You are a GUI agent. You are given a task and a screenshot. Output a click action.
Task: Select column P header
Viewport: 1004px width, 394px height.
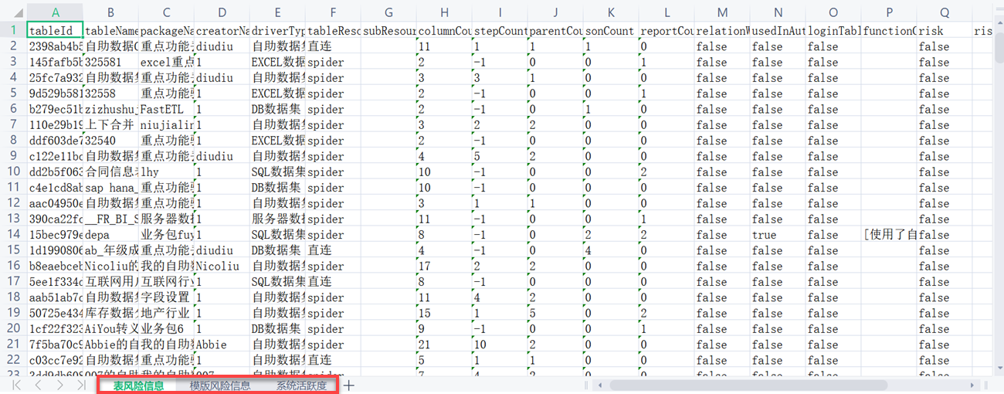pos(889,12)
